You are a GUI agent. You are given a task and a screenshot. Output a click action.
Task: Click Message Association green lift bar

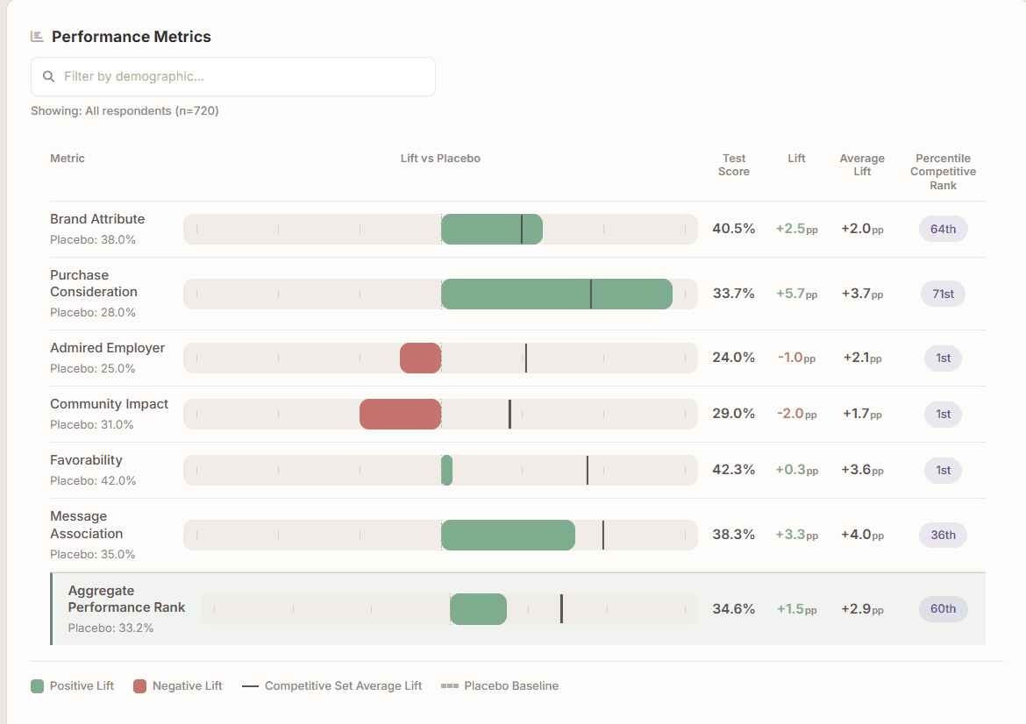509,535
